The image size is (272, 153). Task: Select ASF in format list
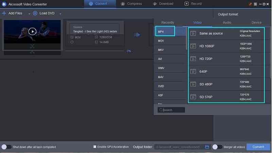point(170,95)
